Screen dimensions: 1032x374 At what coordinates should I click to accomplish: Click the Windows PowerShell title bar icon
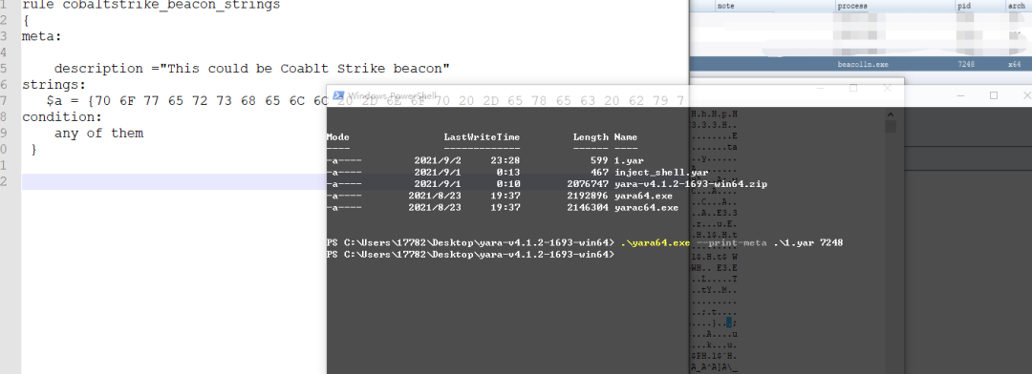339,95
